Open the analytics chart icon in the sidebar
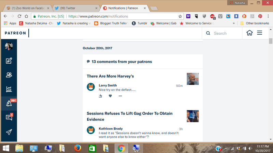The image size is (273, 153). coord(9,89)
